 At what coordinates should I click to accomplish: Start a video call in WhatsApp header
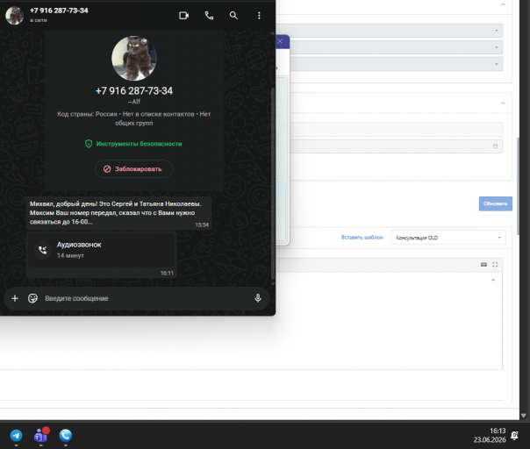184,16
